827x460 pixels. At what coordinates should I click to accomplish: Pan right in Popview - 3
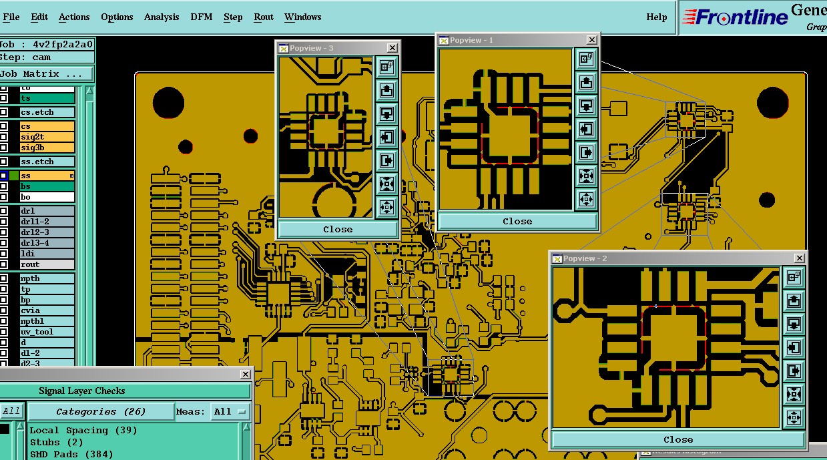pyautogui.click(x=386, y=160)
